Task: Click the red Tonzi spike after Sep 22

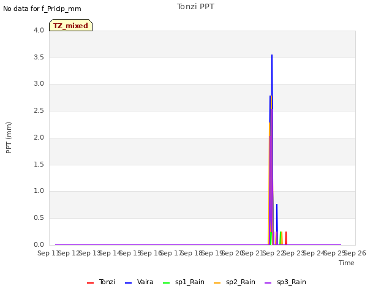Action: (286, 238)
